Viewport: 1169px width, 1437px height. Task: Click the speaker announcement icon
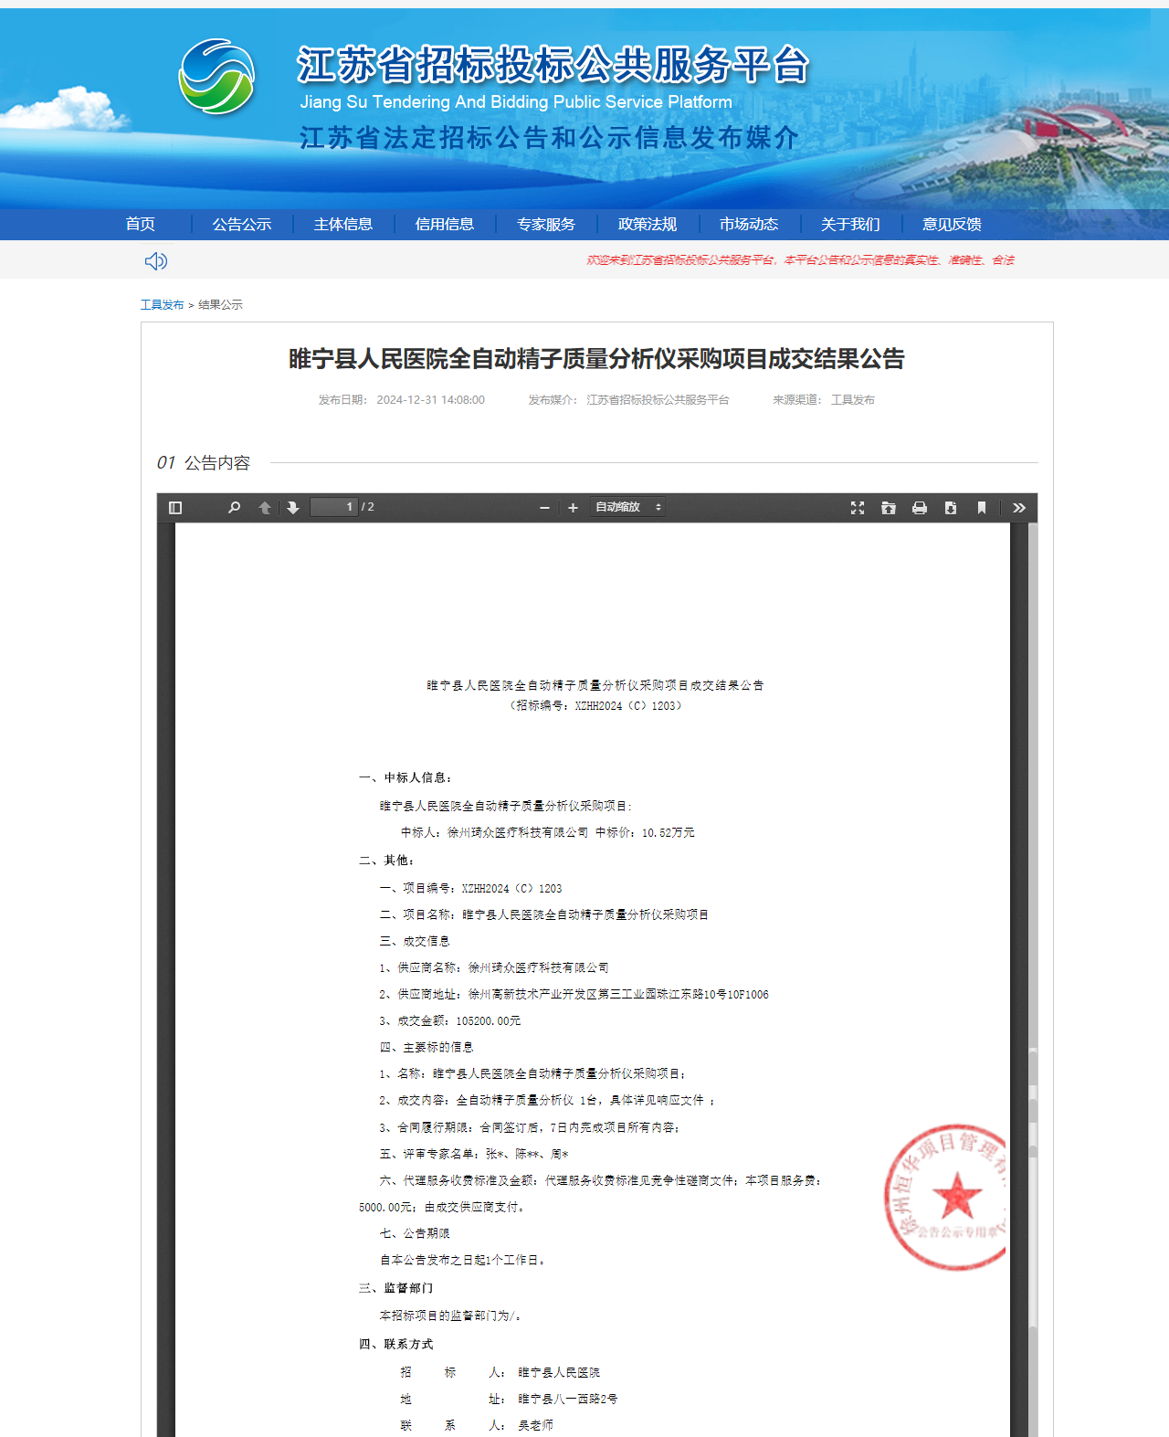click(x=156, y=261)
